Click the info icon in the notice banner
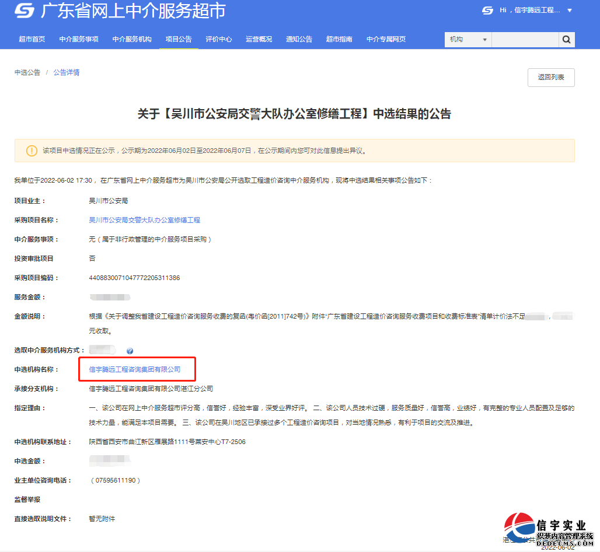Image resolution: width=600 pixels, height=552 pixels. [x=32, y=151]
